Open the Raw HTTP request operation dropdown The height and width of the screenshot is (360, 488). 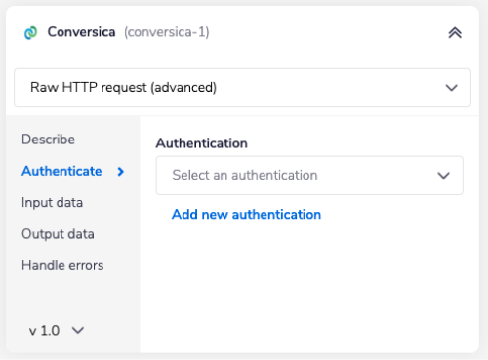coord(242,88)
